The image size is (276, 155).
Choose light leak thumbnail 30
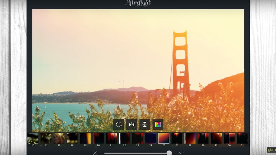pyautogui.click(x=229, y=138)
